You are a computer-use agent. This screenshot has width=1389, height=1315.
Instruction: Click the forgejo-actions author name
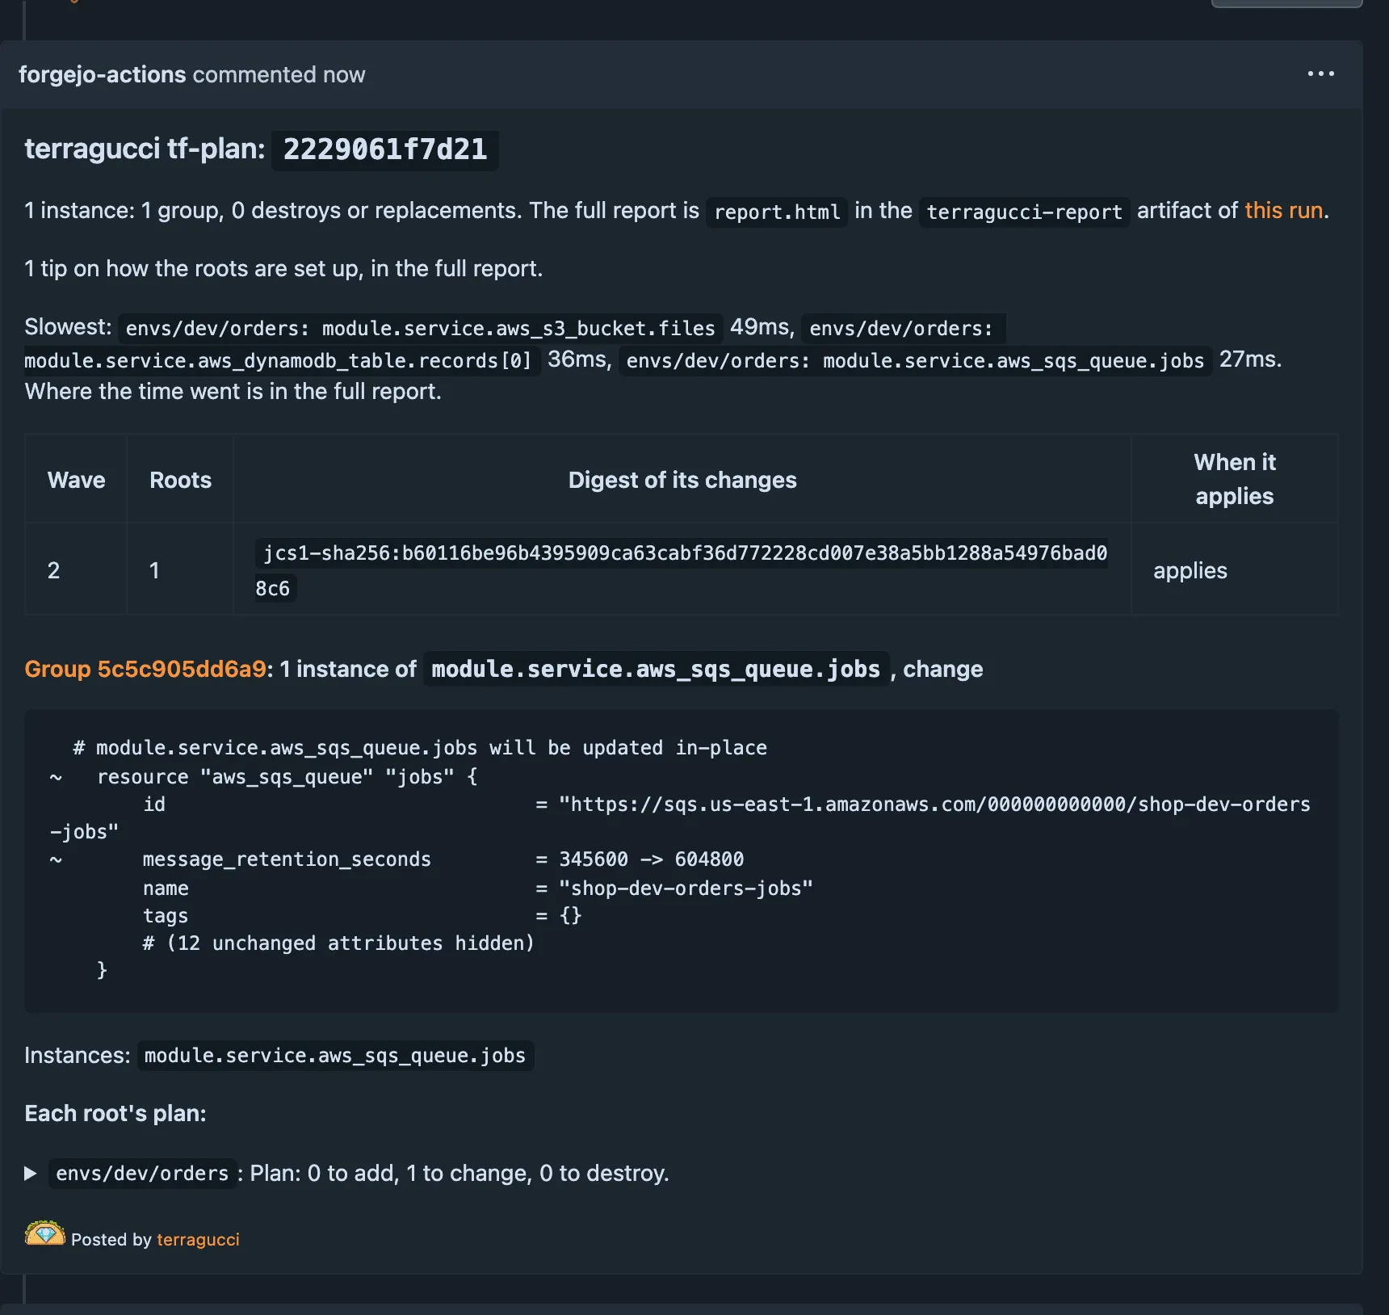tap(103, 74)
